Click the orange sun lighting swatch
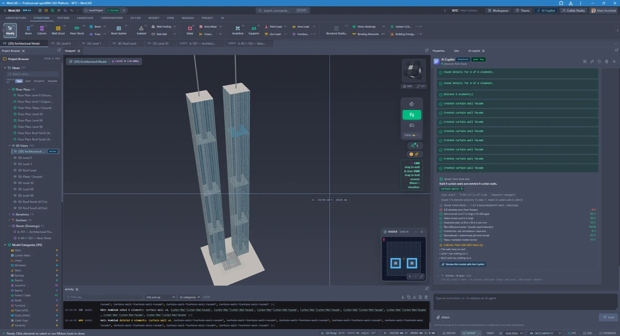Image resolution: width=620 pixels, height=336 pixels. pyautogui.click(x=411, y=154)
